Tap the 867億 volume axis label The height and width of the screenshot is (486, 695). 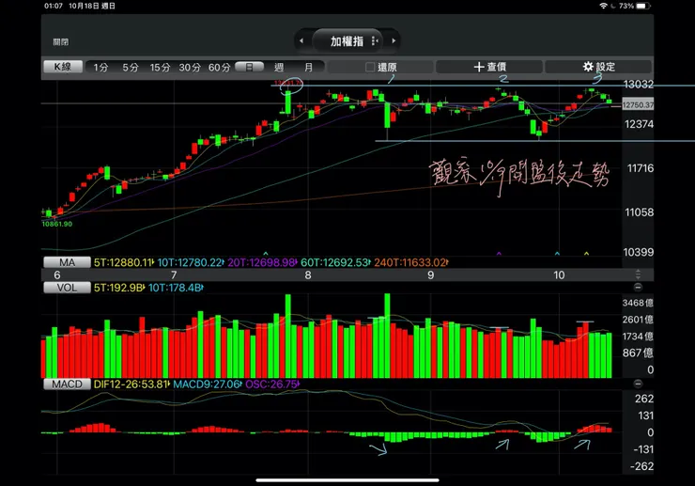tap(640, 353)
